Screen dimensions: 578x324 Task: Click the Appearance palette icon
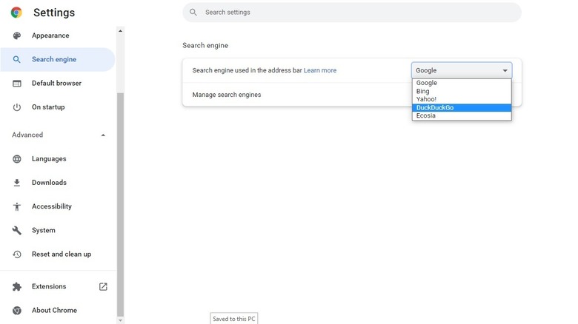pos(17,36)
